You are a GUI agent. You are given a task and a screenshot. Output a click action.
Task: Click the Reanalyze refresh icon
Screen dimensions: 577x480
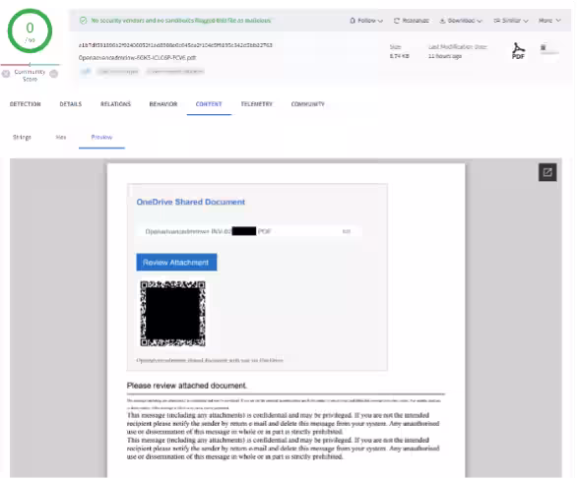(x=397, y=21)
